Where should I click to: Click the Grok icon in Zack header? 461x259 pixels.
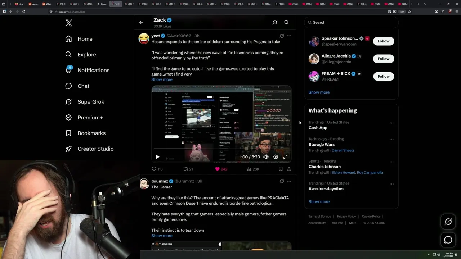275,22
